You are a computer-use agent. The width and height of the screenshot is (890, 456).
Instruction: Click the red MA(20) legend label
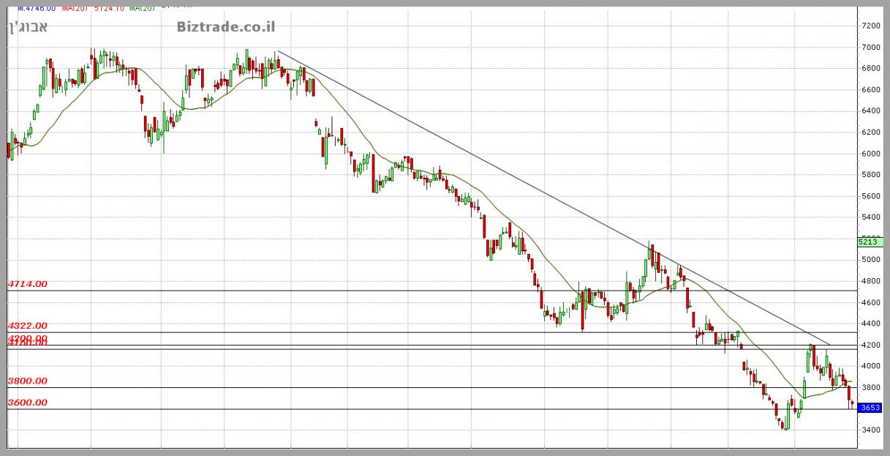(x=72, y=8)
